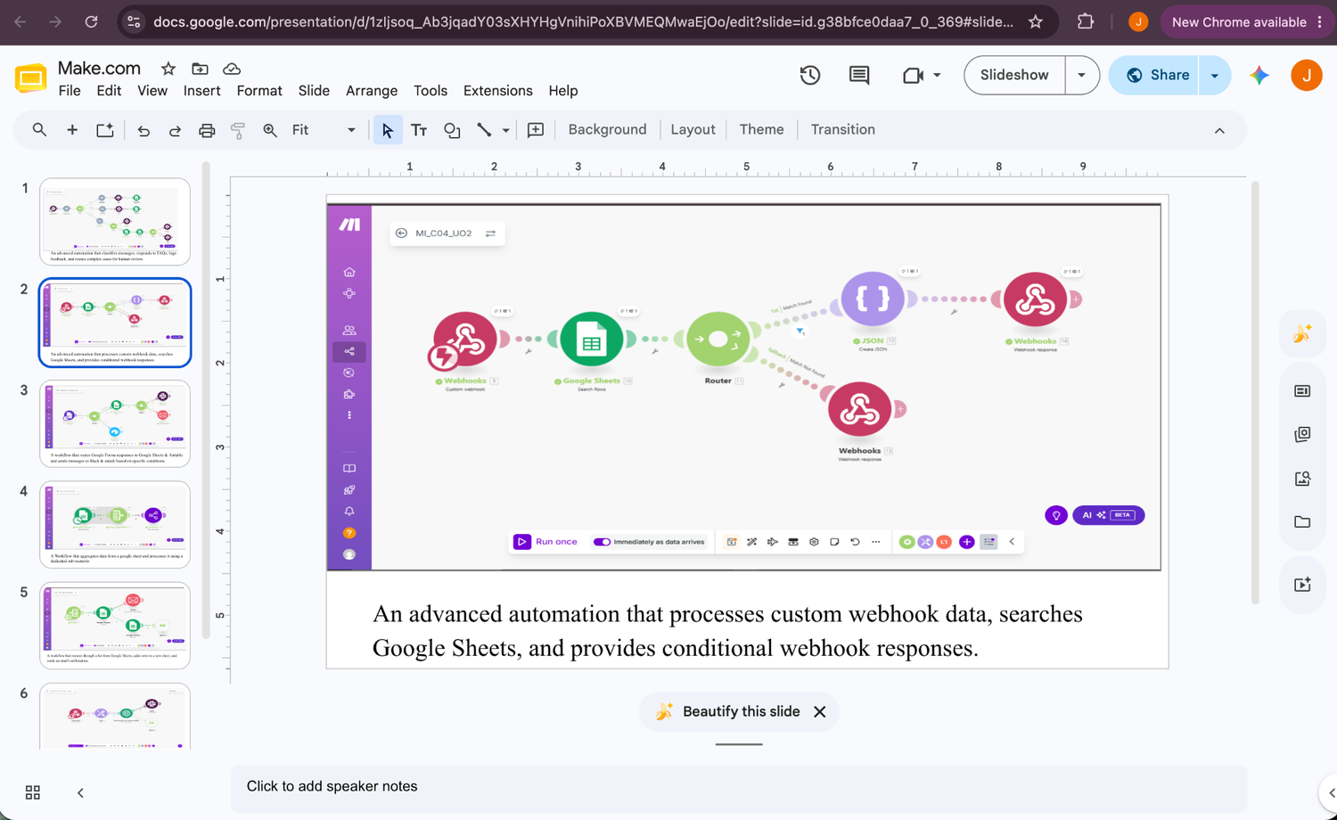Redo the last action

175,131
